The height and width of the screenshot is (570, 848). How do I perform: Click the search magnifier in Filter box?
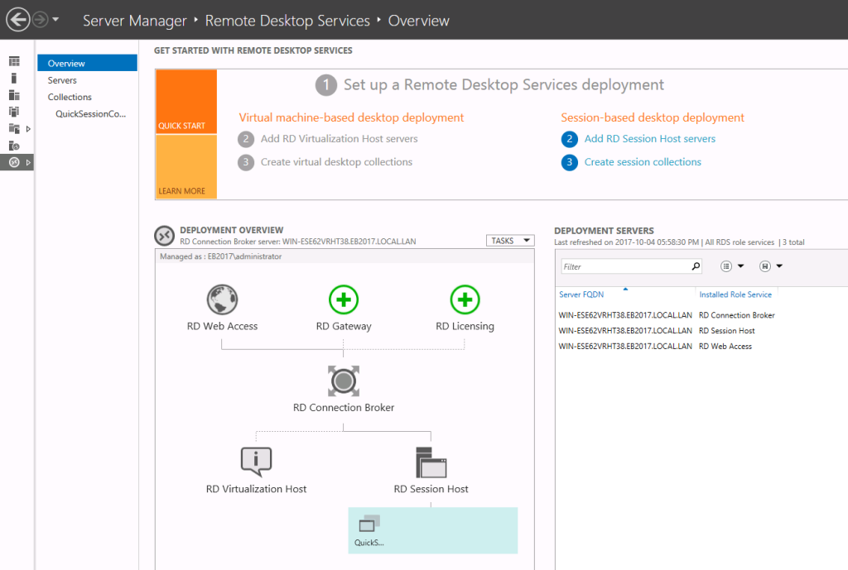point(696,266)
